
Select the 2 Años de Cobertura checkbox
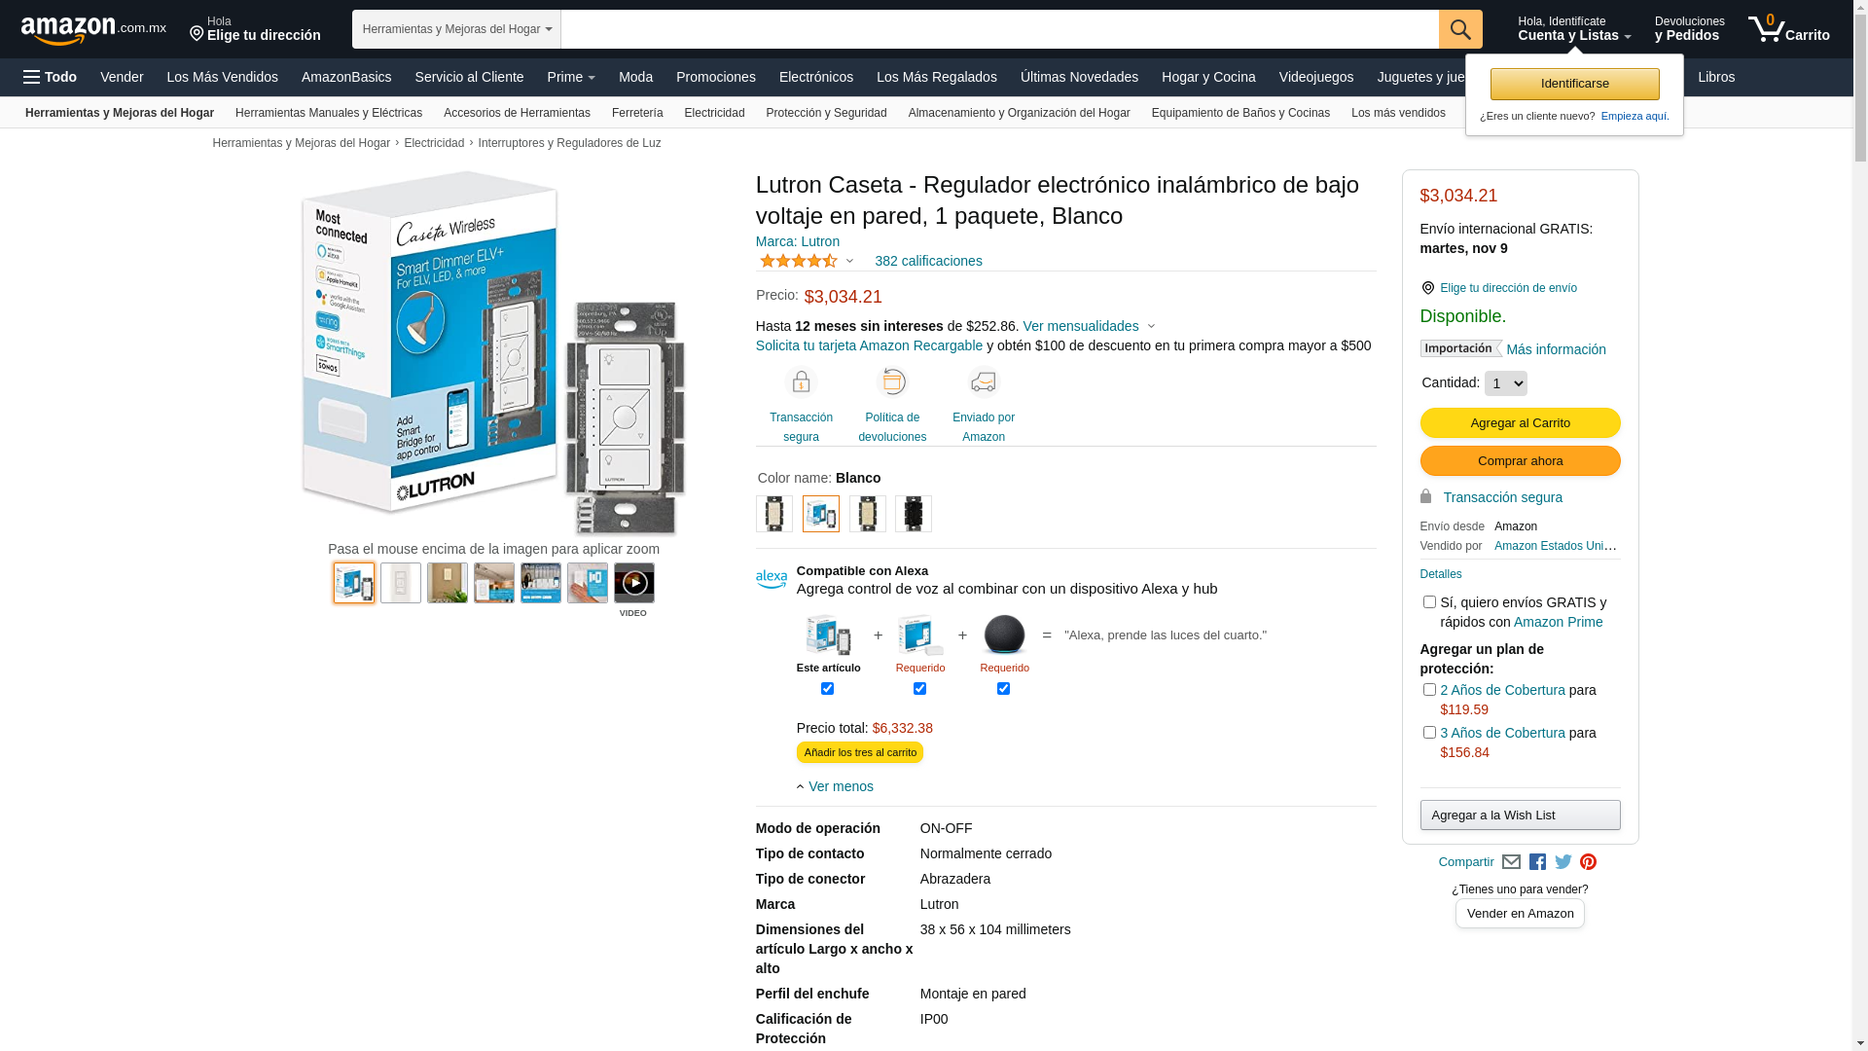coord(1429,690)
